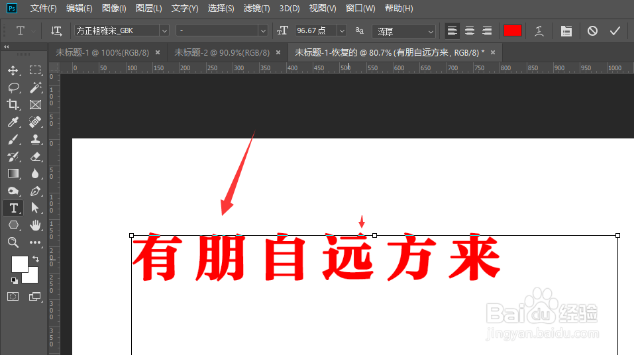
Task: Open the Edit Toolbar three-dots menu
Action: click(x=35, y=242)
